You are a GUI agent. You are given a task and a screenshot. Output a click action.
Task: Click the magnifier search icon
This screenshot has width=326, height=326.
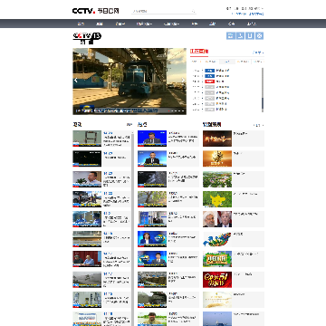(x=194, y=12)
